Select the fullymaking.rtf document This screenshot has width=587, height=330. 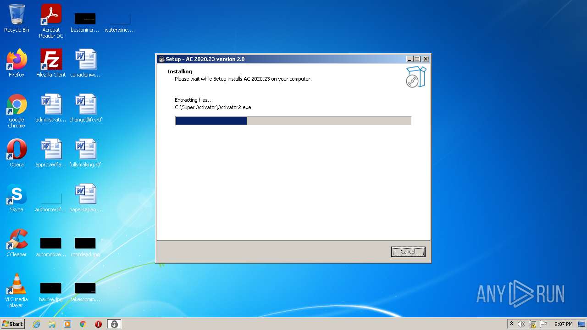tap(85, 153)
